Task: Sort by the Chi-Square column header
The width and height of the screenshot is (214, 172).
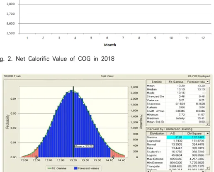Action: coord(194,133)
